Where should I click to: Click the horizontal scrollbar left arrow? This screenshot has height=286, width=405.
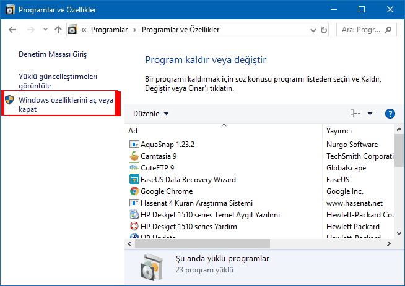click(129, 244)
